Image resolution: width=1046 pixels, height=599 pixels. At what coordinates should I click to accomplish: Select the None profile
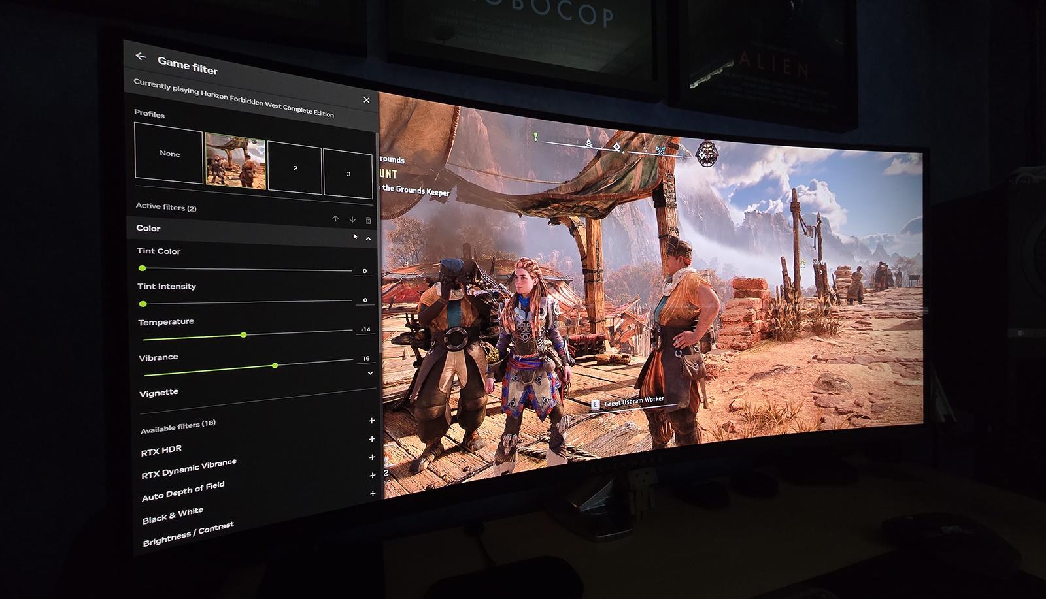(169, 154)
